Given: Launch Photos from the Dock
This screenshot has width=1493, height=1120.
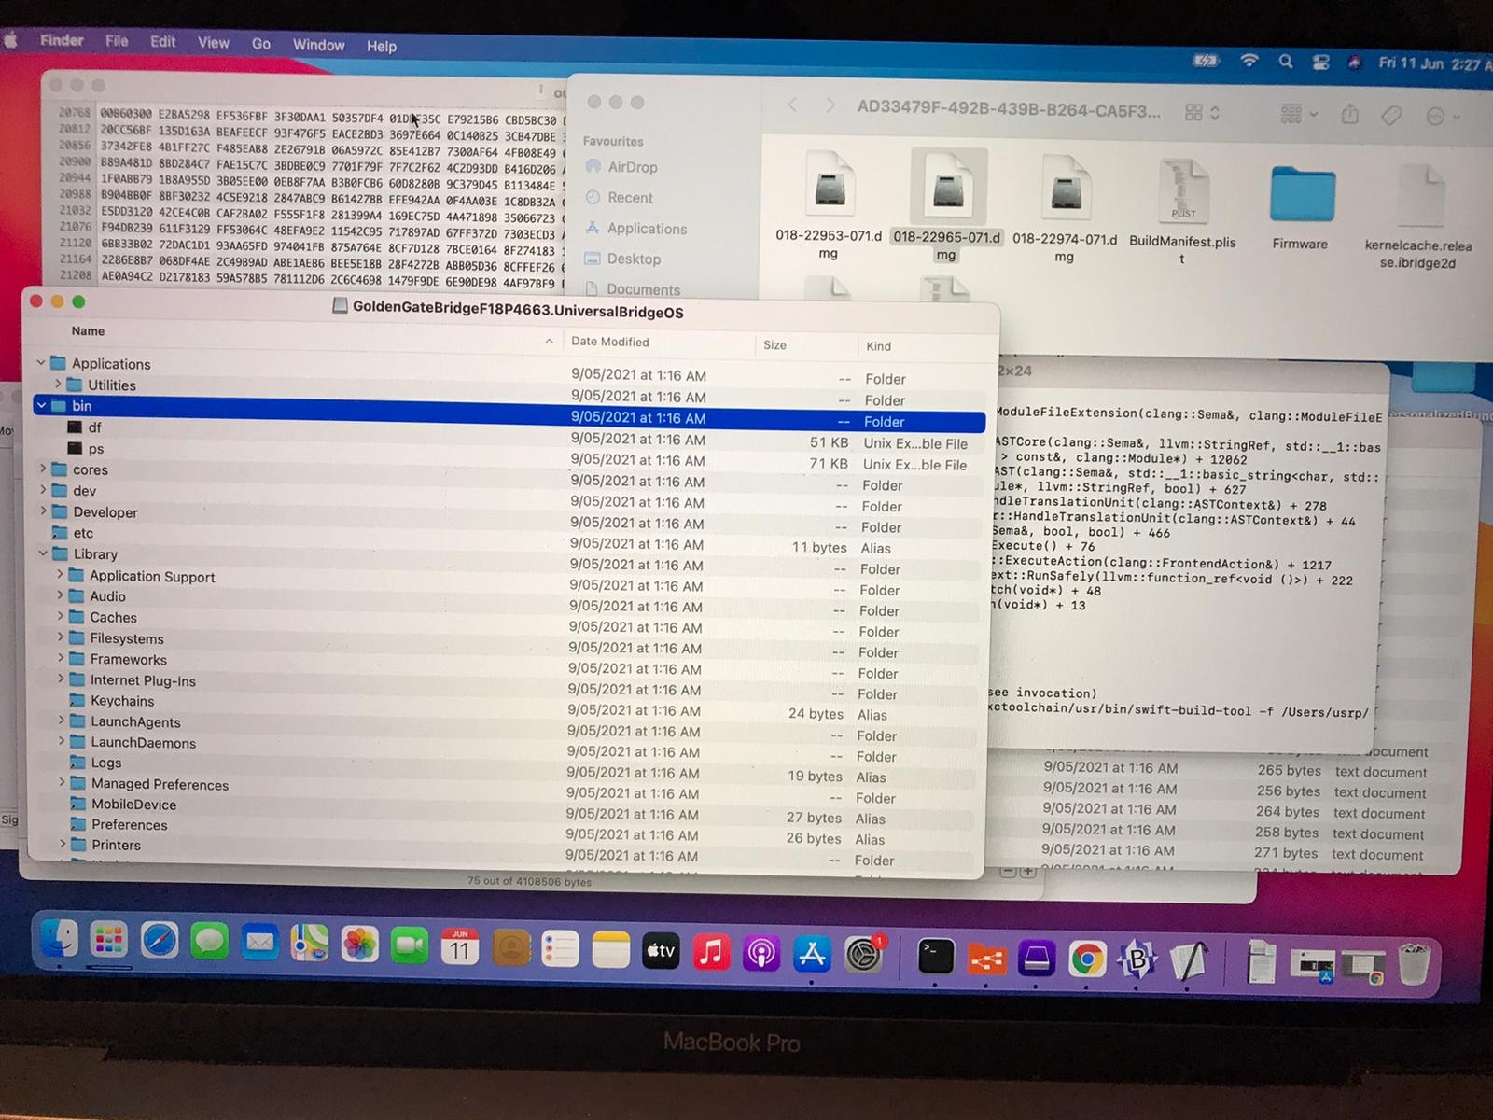Looking at the screenshot, I should [359, 945].
